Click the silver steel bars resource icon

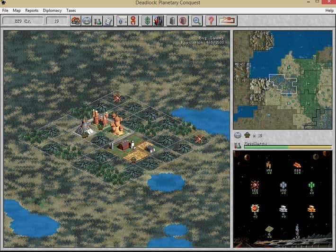click(x=283, y=209)
